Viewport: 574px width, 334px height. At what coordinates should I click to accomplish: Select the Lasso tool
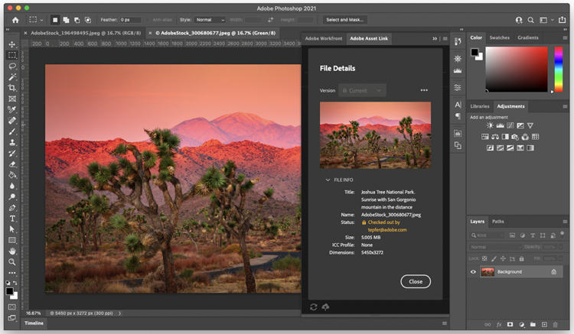(12, 66)
